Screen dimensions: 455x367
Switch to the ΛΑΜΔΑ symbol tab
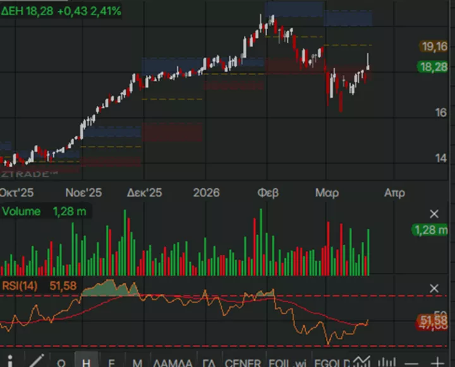point(173,363)
